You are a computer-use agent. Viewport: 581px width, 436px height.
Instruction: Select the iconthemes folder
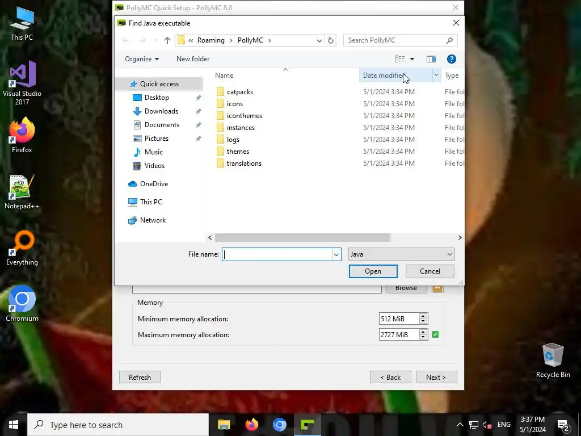[x=244, y=116]
